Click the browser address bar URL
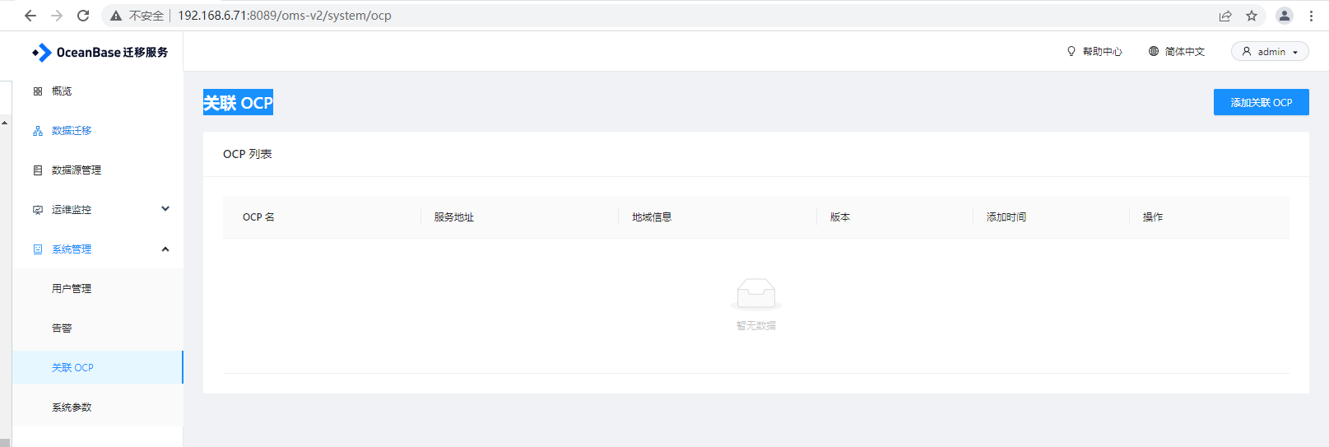Image resolution: width=1329 pixels, height=447 pixels. coord(285,16)
